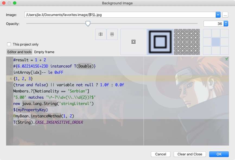Click the 'new java.lang.String' line
Viewport: 235px width, 160px height.
[53, 104]
